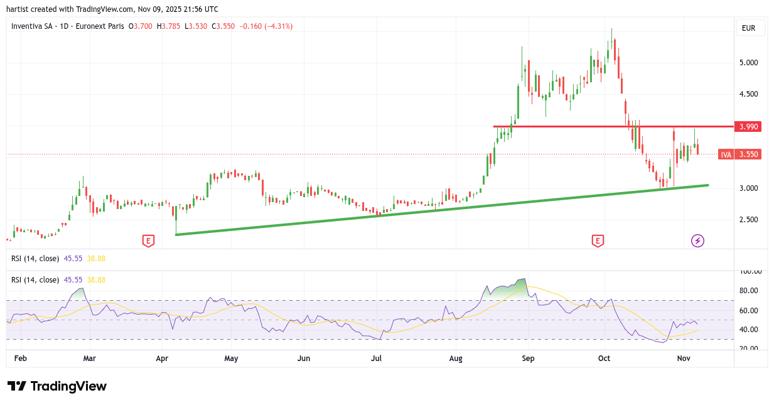
Task: Click the 2.500 level on price axis
Action: (748, 220)
